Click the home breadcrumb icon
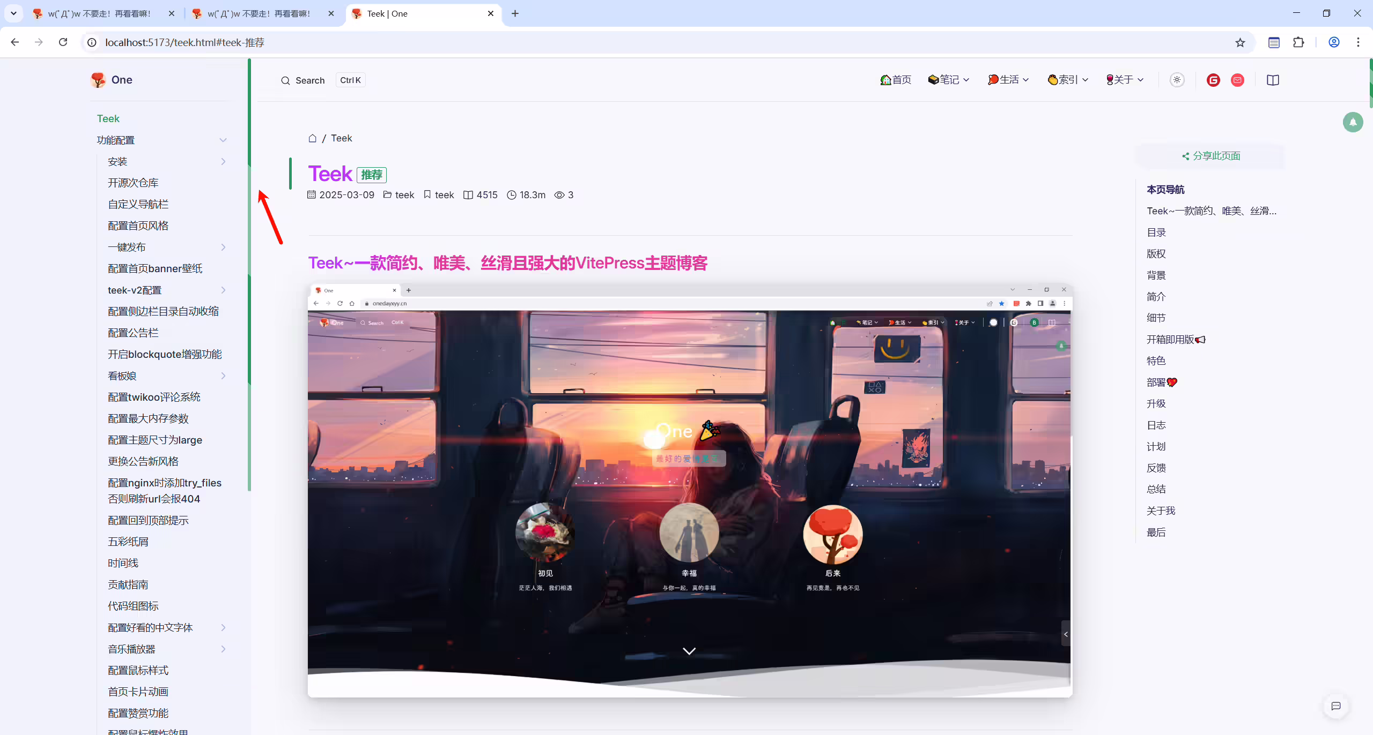 (x=312, y=138)
